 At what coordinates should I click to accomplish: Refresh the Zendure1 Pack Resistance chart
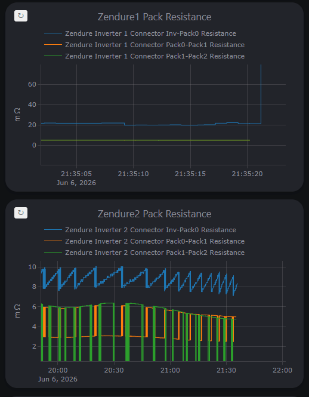(x=21, y=16)
